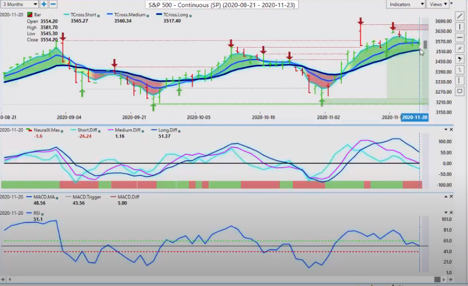This screenshot has height=286, width=468.
Task: Select the step-line drawing tool
Action: tap(460, 70)
